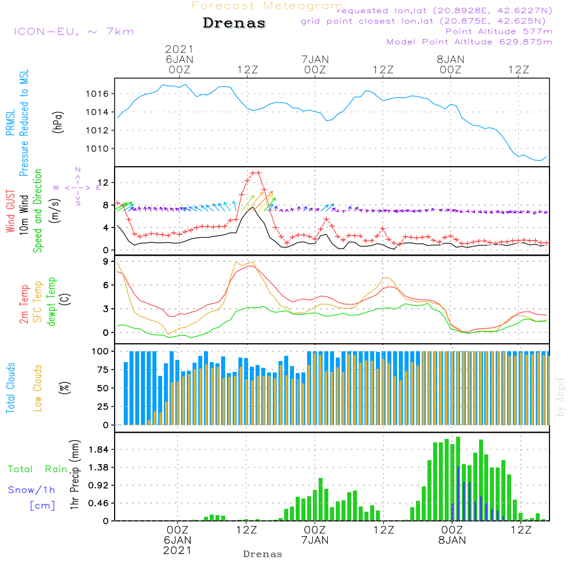The image size is (573, 573).
Task: Select the '50' cloud percentage axis value
Action: tap(103, 388)
